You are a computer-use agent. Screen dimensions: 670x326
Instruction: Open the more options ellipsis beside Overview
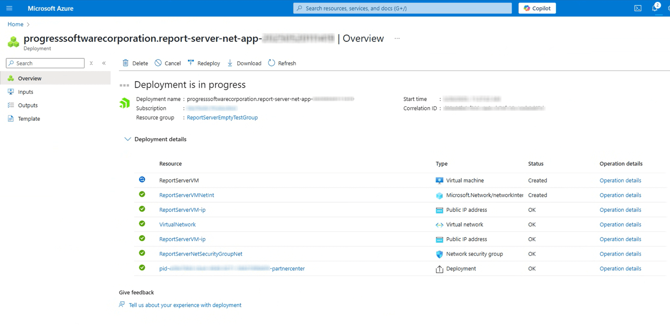pos(397,38)
